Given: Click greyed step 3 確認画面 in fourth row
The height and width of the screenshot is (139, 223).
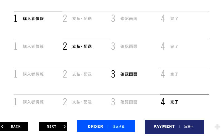Looking at the screenshot, I should point(124,102).
